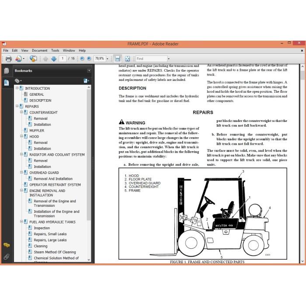
Task: Close document X beside menu bar
Action: (302, 50)
